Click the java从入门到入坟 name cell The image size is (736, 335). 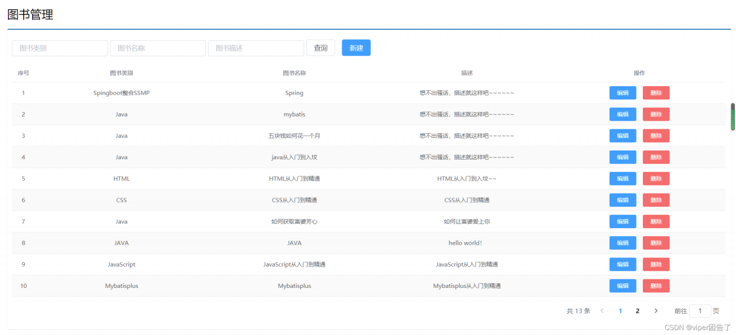pyautogui.click(x=294, y=157)
